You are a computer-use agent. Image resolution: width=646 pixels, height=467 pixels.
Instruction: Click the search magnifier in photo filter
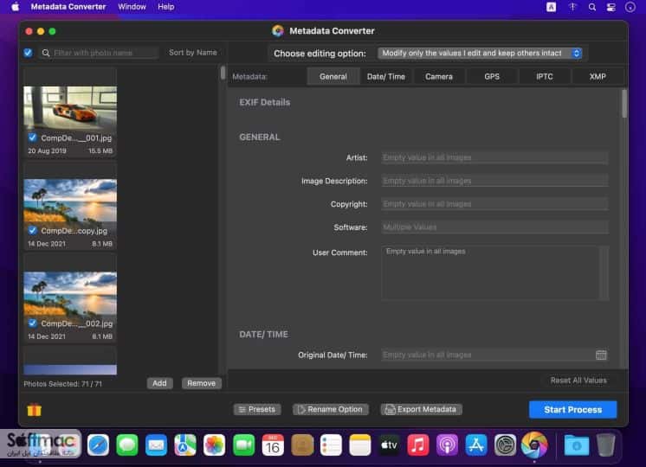46,53
